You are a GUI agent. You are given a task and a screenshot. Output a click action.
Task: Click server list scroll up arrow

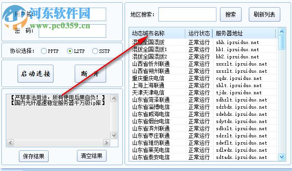coord(282,32)
